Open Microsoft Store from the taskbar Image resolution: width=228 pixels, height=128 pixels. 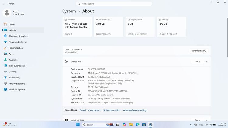point(144,125)
